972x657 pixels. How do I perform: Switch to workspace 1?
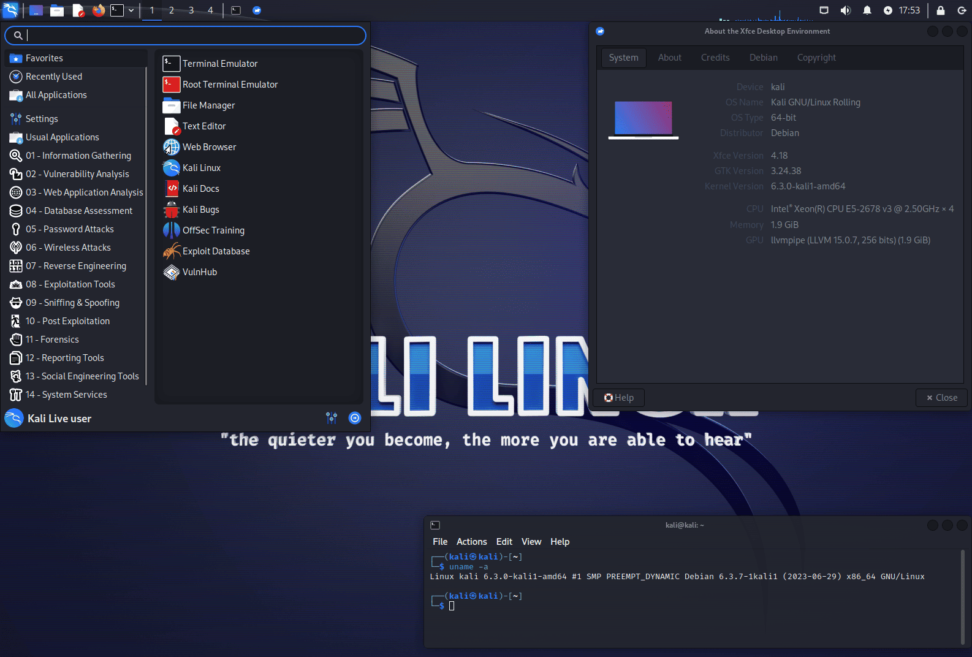tap(152, 10)
